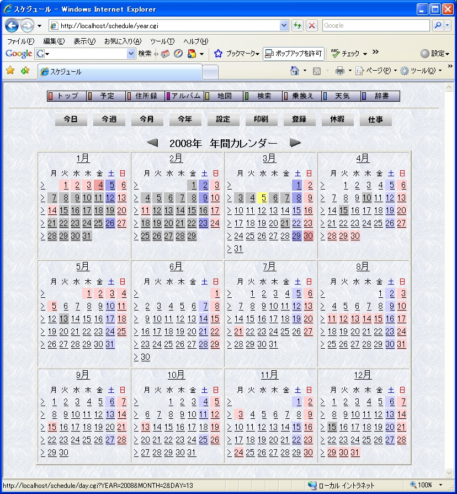Click the 今週 button

point(109,119)
